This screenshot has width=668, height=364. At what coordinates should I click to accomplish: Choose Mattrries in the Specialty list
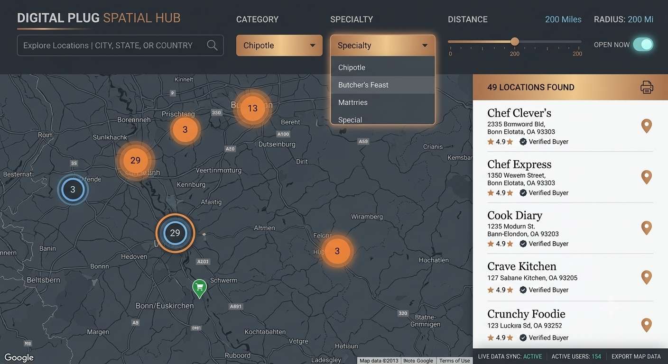[x=383, y=102]
